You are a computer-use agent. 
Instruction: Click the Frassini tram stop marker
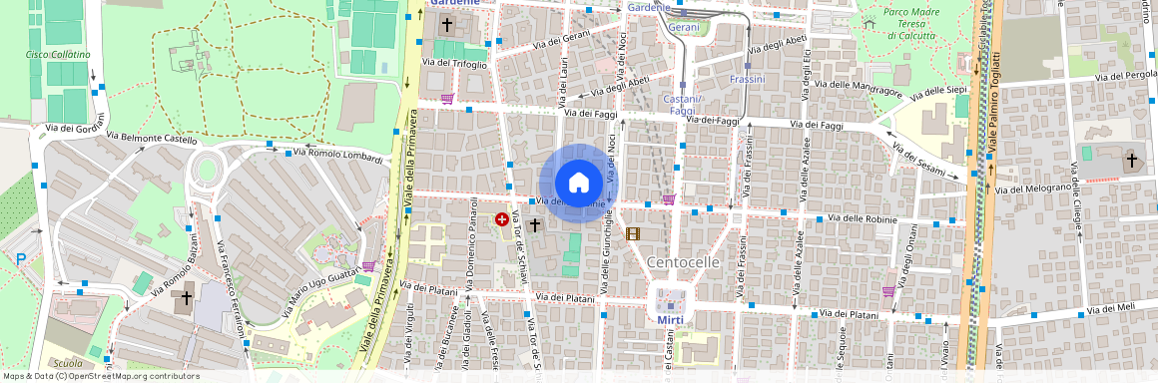click(748, 67)
